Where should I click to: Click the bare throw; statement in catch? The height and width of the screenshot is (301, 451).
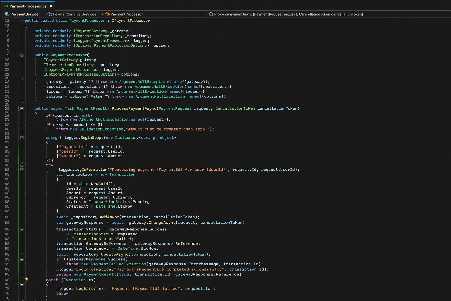tap(63, 293)
